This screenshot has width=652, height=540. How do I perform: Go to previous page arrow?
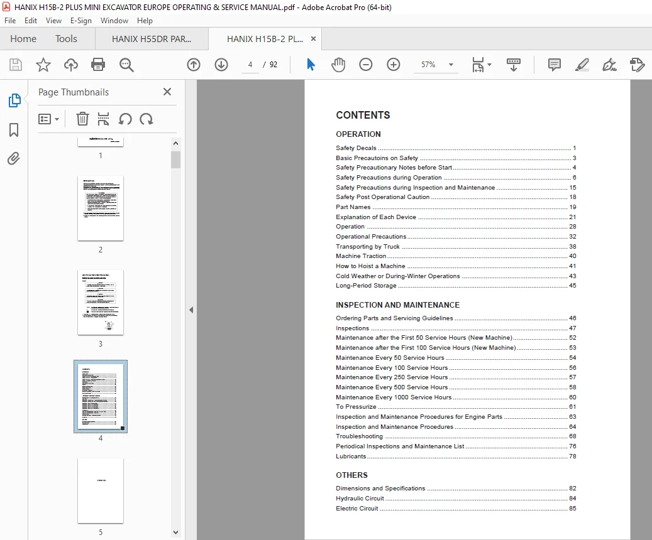(x=194, y=65)
